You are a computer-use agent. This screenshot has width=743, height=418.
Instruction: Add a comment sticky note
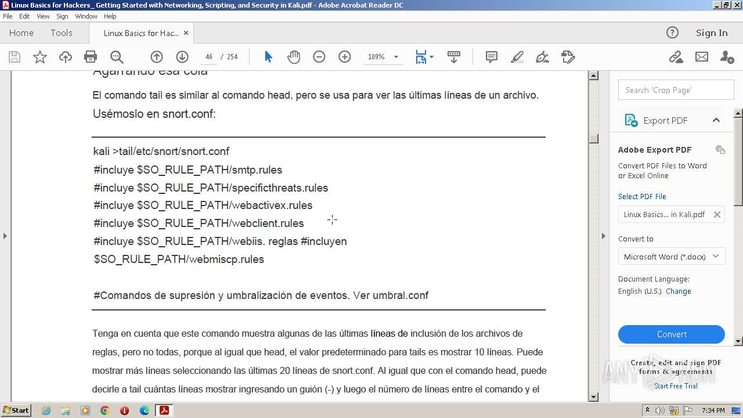tap(492, 57)
